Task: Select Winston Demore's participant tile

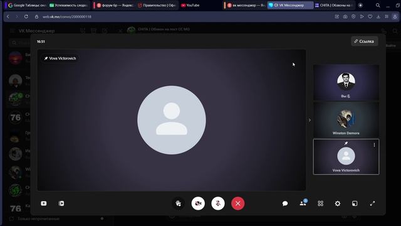Action: (346, 120)
